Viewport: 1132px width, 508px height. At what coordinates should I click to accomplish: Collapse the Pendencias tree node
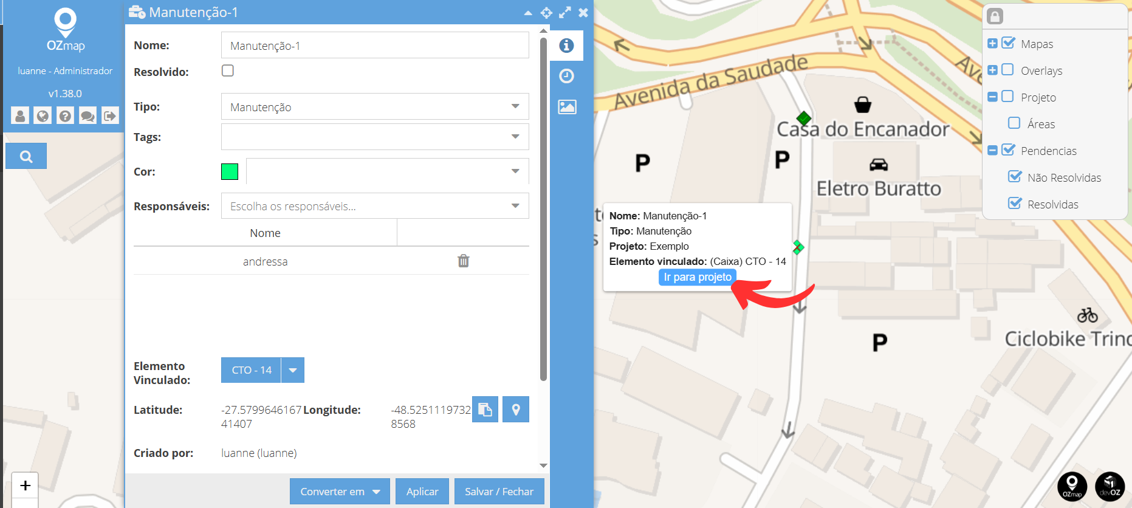pyautogui.click(x=992, y=150)
